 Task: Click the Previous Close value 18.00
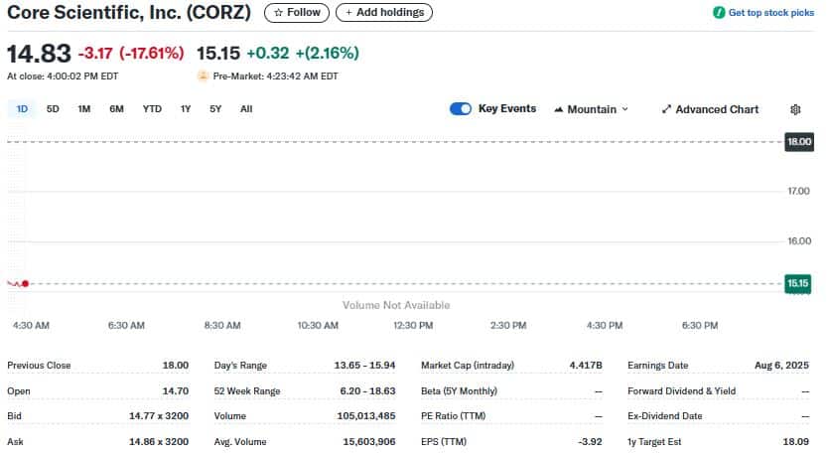tap(175, 366)
